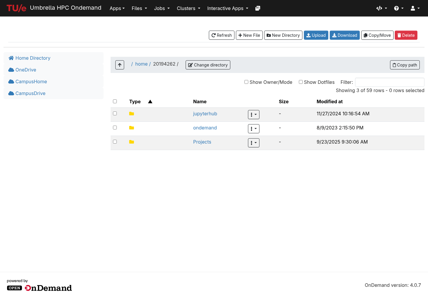The width and height of the screenshot is (428, 298).
Task: Enable Show Owner/Mode checkbox
Action: (247, 82)
